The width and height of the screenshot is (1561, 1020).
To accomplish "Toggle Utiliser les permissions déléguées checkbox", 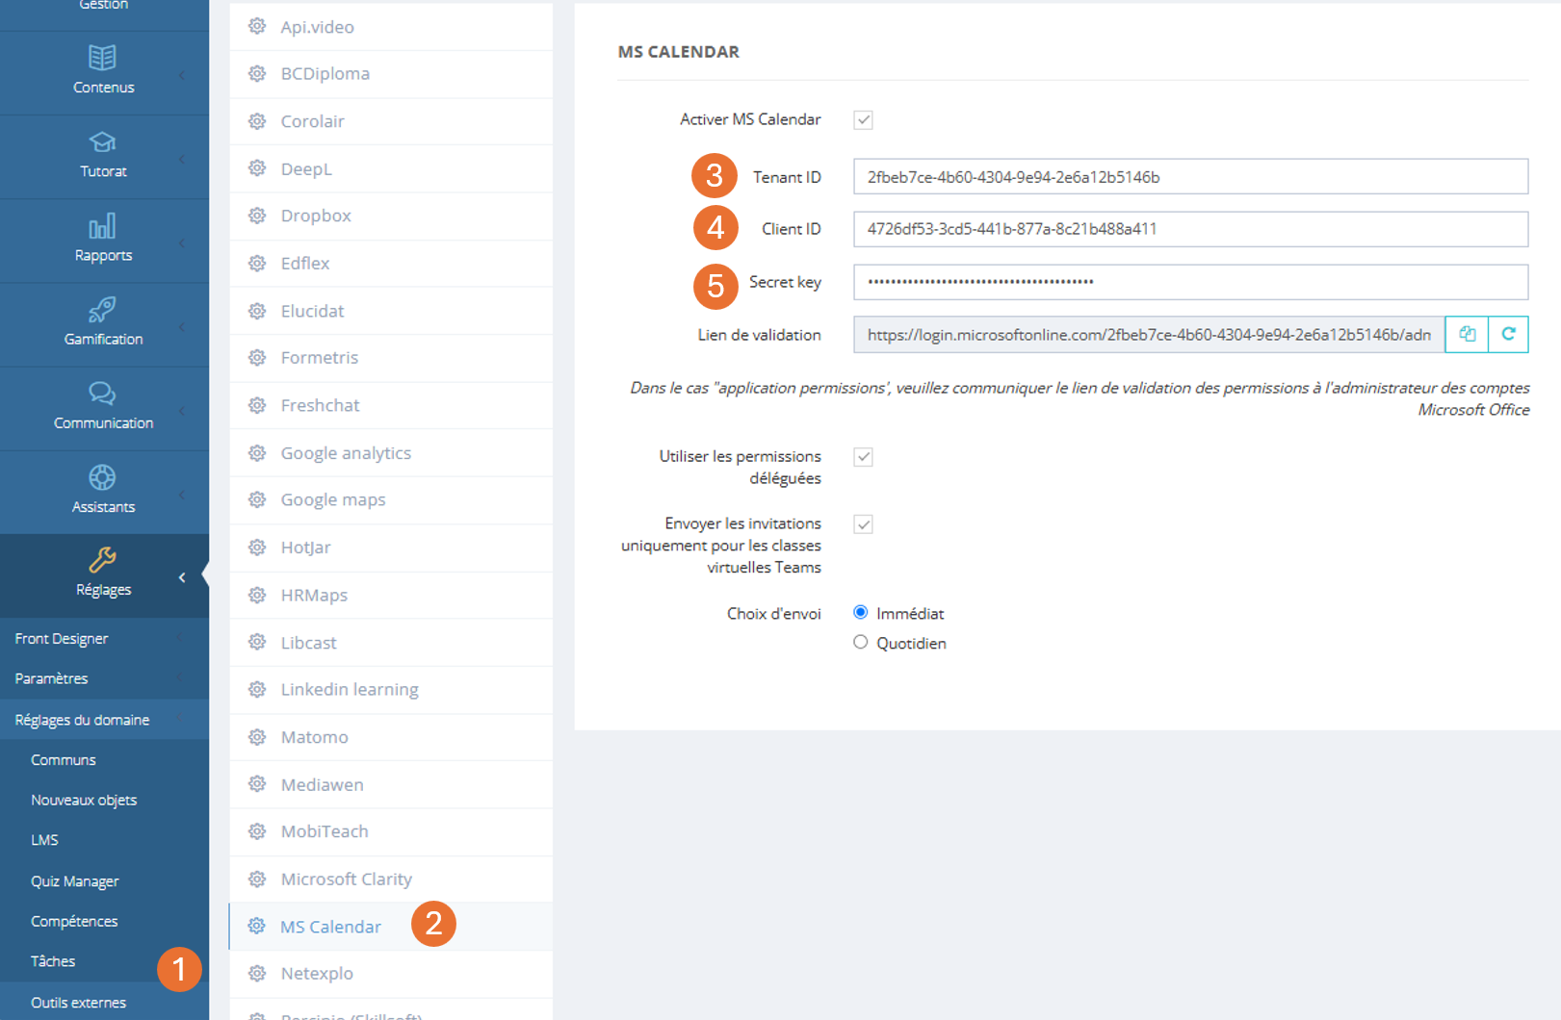I will point(863,457).
